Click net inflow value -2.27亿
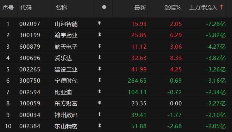 click(216, 103)
